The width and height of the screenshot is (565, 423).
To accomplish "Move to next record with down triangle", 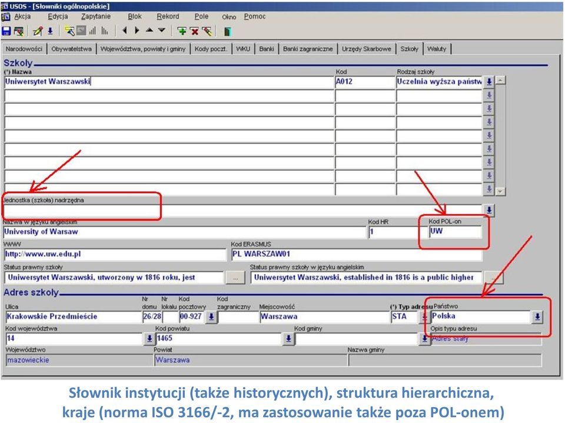I will tap(162, 31).
